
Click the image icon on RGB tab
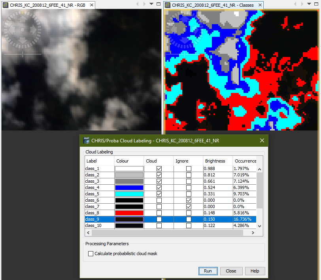click(x=6, y=5)
